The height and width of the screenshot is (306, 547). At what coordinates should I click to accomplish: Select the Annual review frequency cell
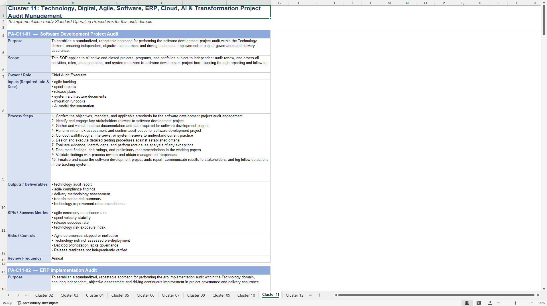click(160, 259)
